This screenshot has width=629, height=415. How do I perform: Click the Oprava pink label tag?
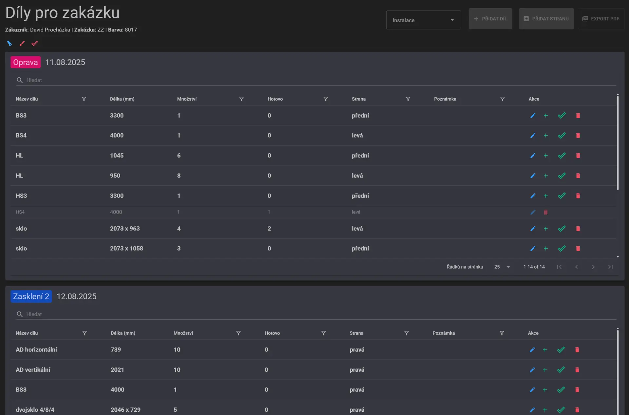(26, 62)
